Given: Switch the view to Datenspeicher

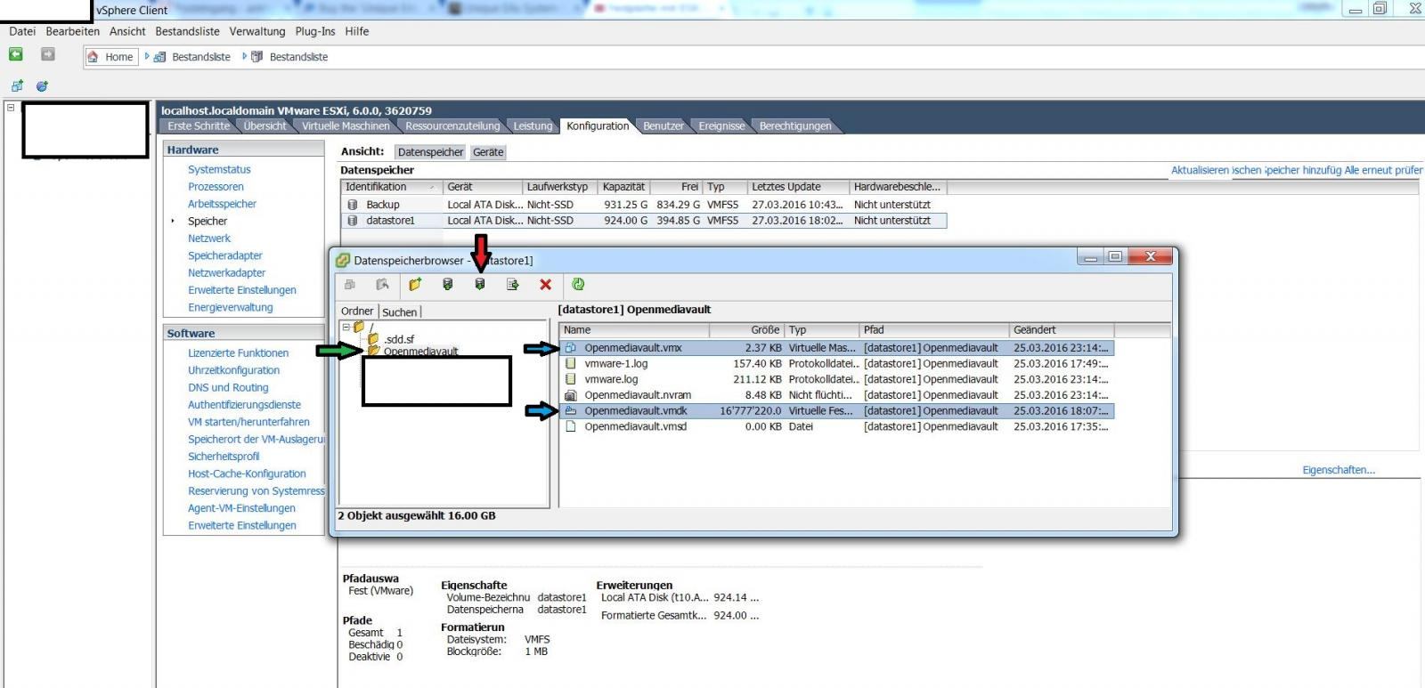Looking at the screenshot, I should (430, 152).
